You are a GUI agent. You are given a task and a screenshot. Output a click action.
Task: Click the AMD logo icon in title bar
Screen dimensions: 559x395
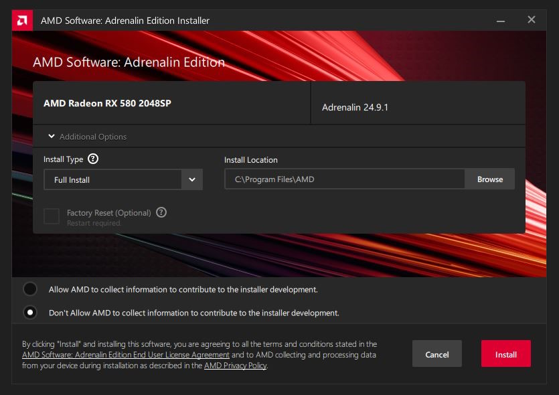click(22, 20)
